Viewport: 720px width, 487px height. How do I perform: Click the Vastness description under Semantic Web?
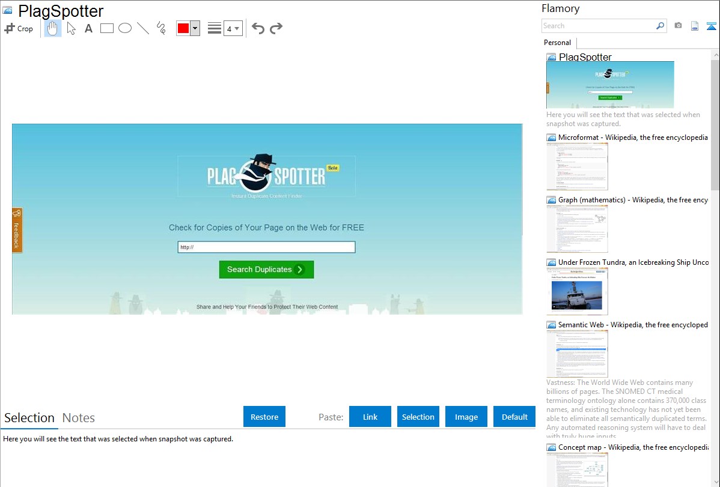[627, 409]
